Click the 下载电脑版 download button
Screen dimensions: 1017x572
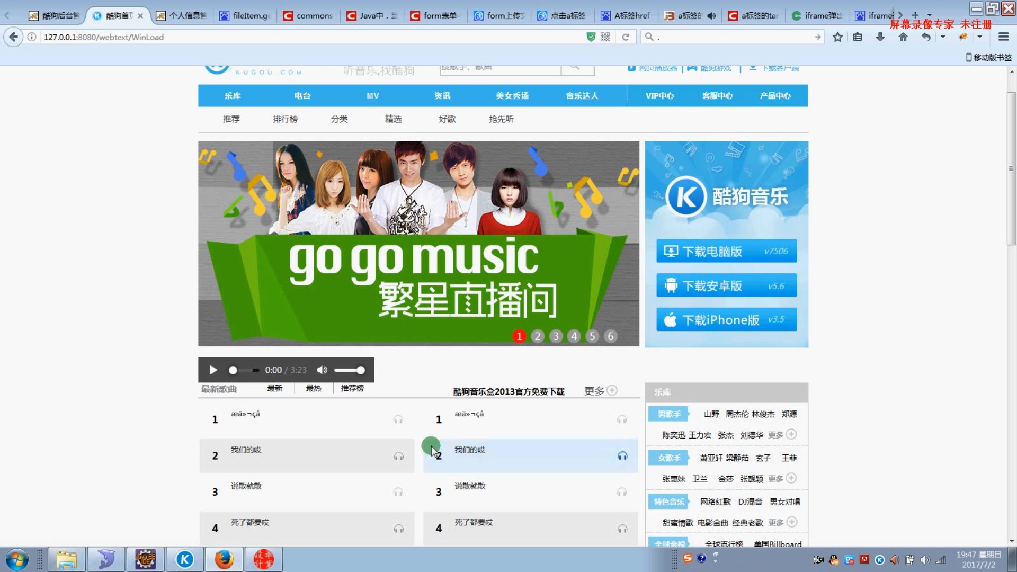pos(726,251)
